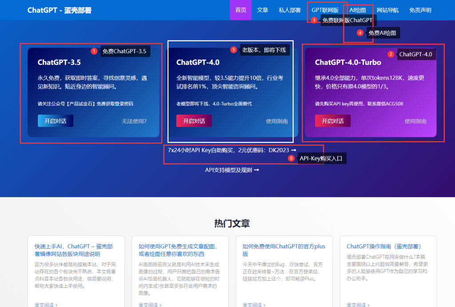This screenshot has height=307, width=455.
Task: Click the 无法使用? link
Action: click(x=134, y=121)
